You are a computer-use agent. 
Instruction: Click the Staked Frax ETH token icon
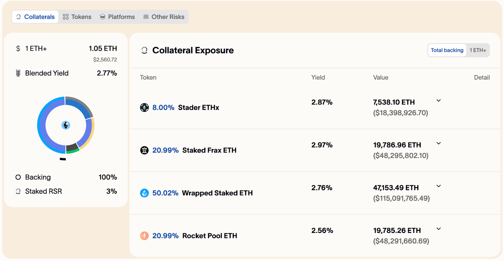tap(144, 150)
